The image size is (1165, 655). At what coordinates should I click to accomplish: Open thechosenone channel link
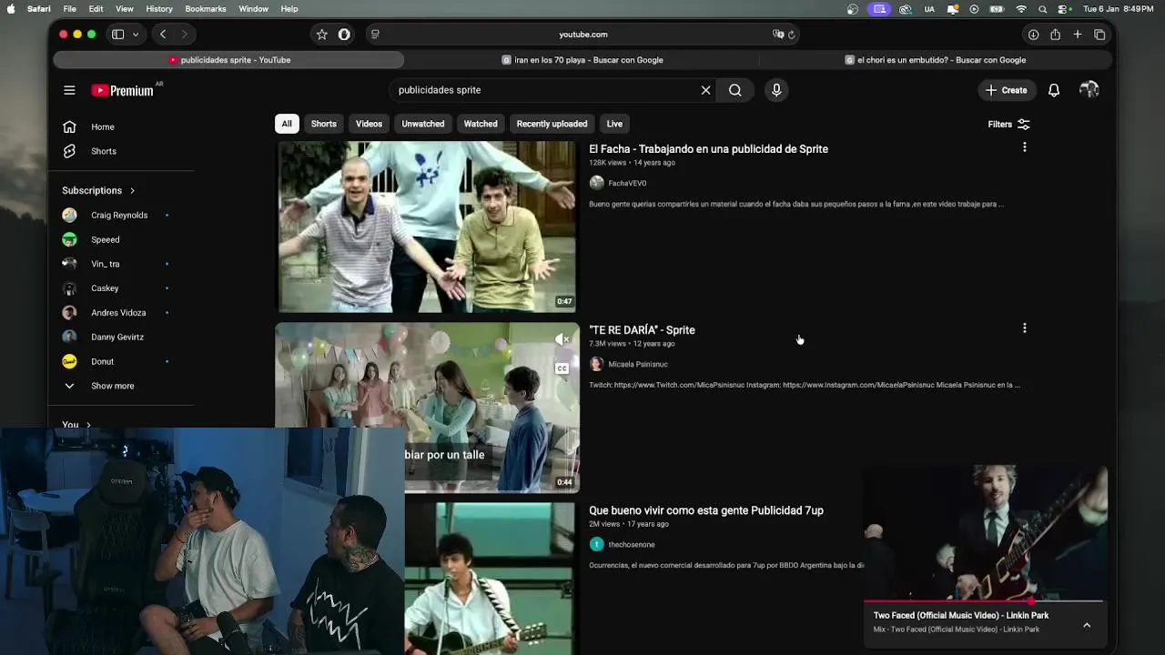point(632,545)
